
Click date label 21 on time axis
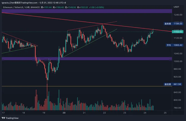(x=84, y=113)
